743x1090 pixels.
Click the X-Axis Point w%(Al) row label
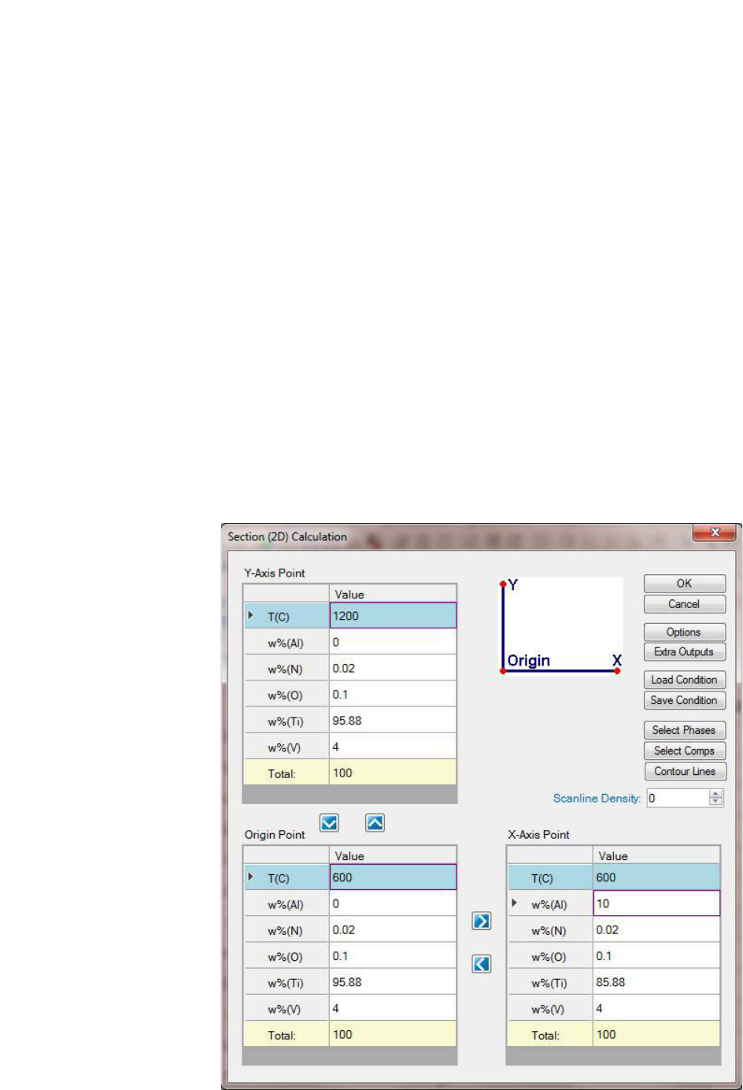click(x=550, y=904)
